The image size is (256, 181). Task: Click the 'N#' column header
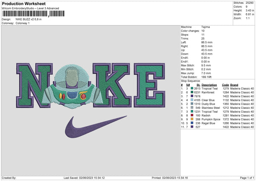coord(188,85)
